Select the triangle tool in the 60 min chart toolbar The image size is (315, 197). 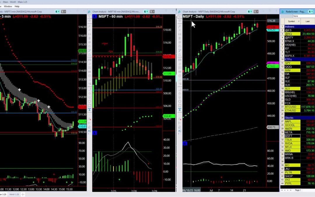pyautogui.click(x=90, y=54)
